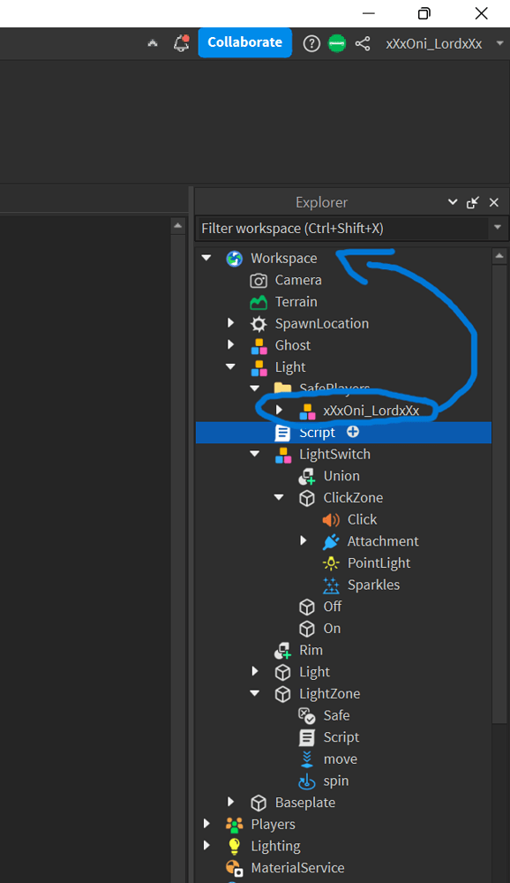Image resolution: width=510 pixels, height=883 pixels.
Task: Collapse the SafePlayers folder
Action: tap(254, 388)
